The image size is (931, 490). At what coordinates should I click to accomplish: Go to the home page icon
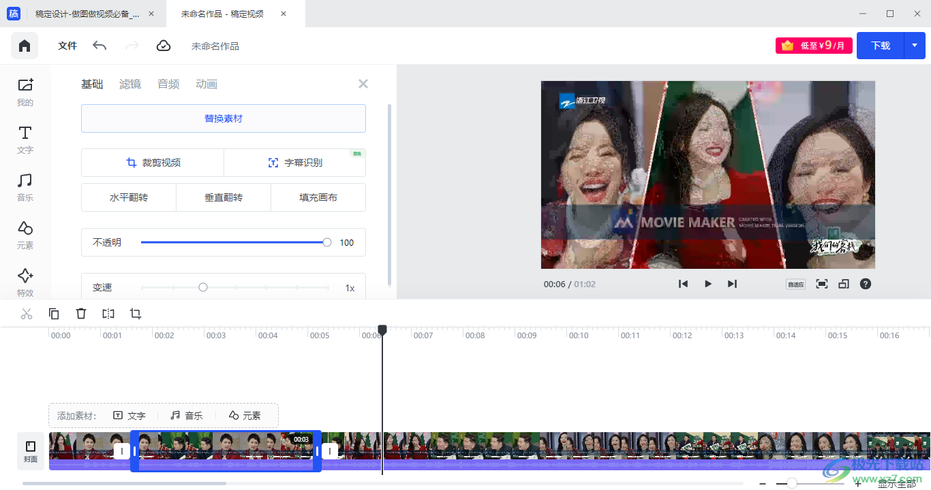pos(25,46)
